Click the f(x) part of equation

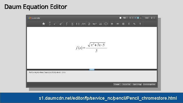tap(79, 48)
